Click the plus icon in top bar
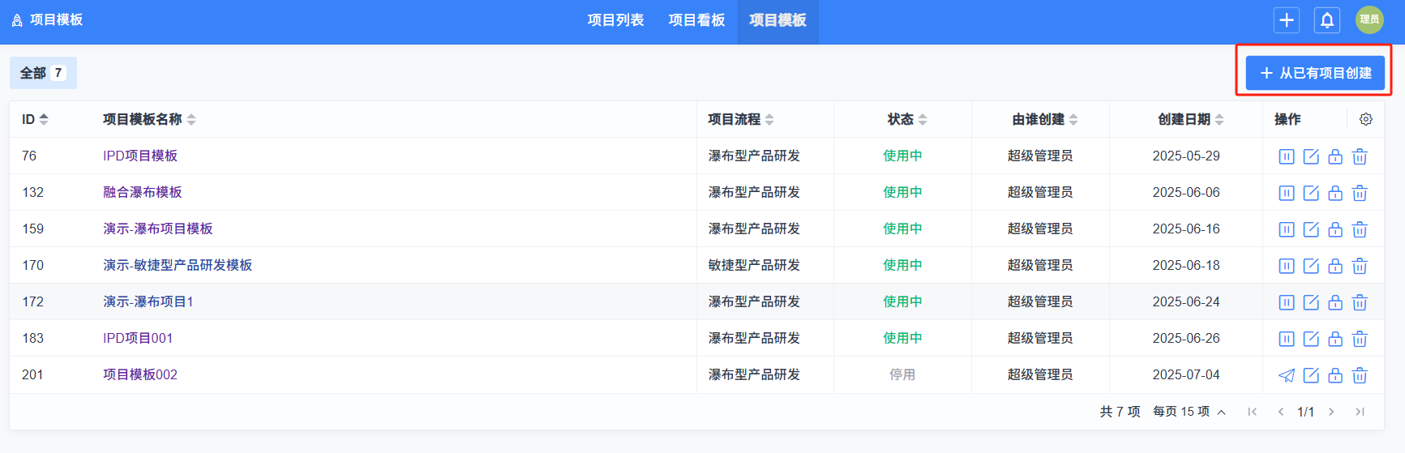Viewport: 1405px width, 453px height. (x=1286, y=20)
